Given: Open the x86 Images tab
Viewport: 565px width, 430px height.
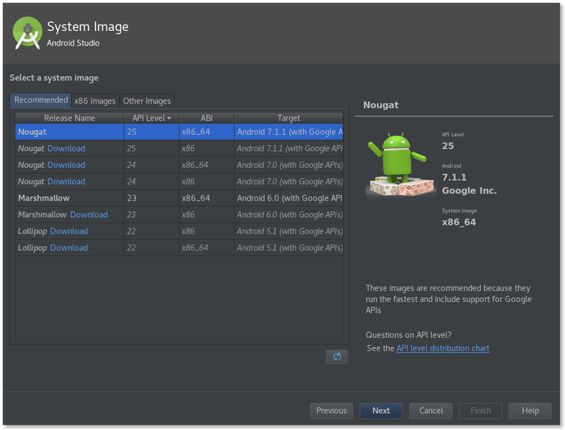Looking at the screenshot, I should (95, 101).
